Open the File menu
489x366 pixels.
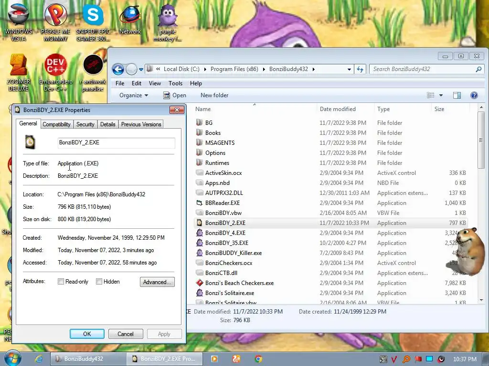[120, 83]
